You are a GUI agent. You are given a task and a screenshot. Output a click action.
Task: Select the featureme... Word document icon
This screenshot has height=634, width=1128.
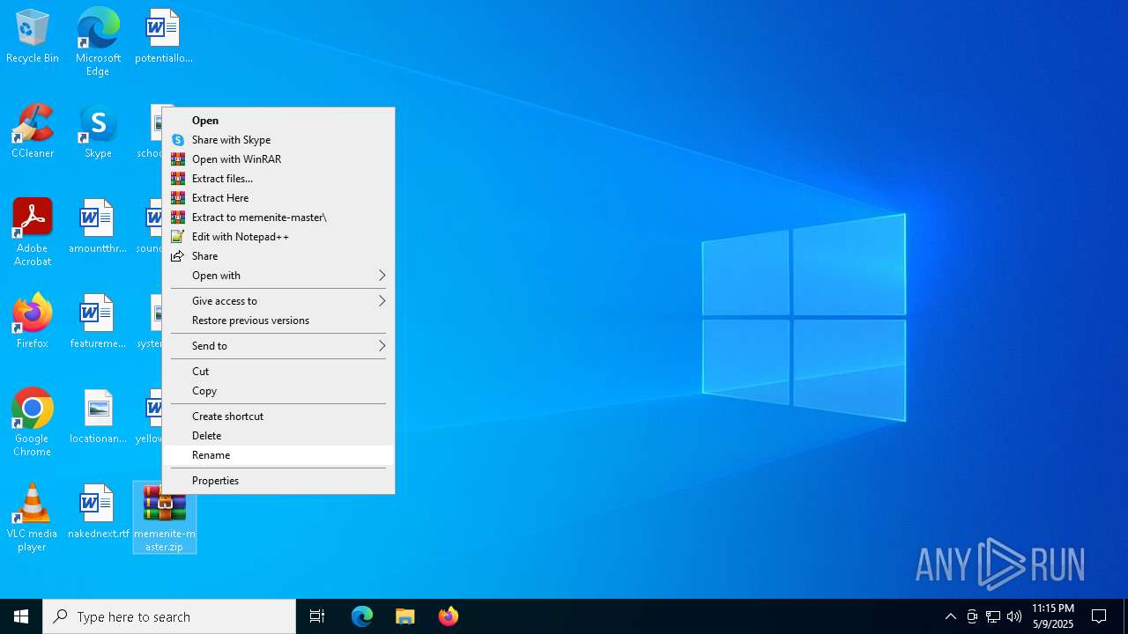click(x=98, y=321)
